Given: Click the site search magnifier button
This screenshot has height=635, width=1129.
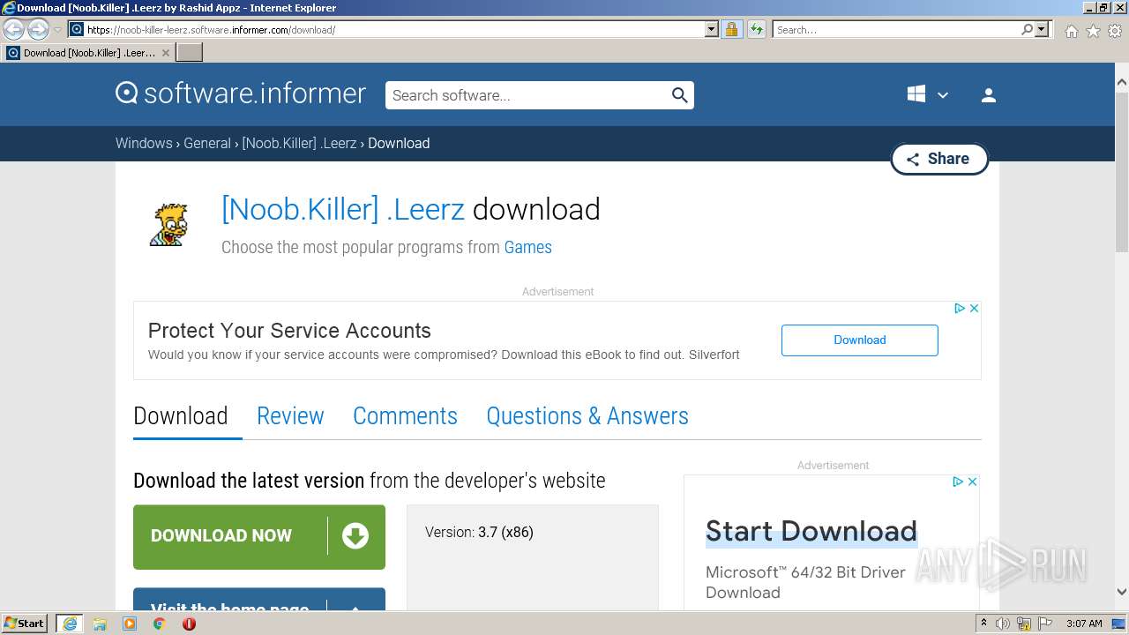Looking at the screenshot, I should tap(680, 95).
